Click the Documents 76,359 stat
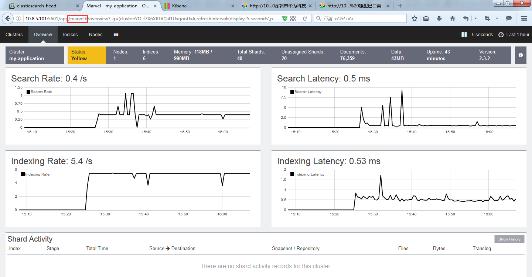Image resolution: width=532 pixels, height=277 pixels. tap(353, 55)
